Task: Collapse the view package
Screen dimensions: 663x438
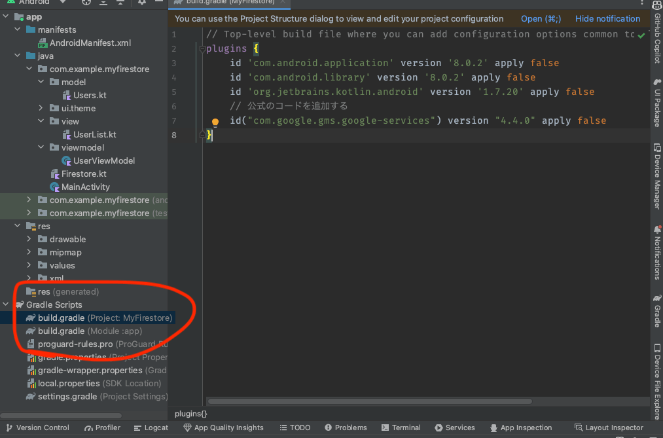Action: pos(41,121)
